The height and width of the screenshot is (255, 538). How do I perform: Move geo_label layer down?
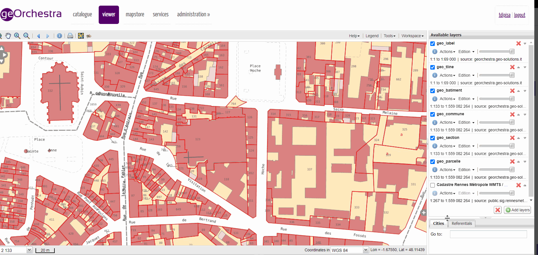click(525, 44)
